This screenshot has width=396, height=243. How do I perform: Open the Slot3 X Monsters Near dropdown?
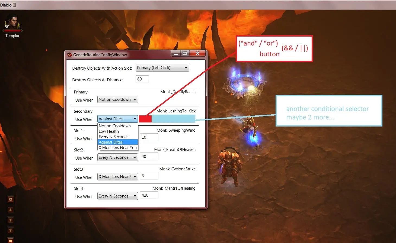point(117,177)
